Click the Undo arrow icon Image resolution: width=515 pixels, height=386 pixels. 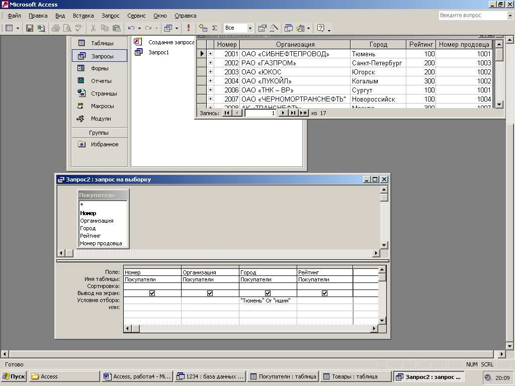[x=131, y=28]
